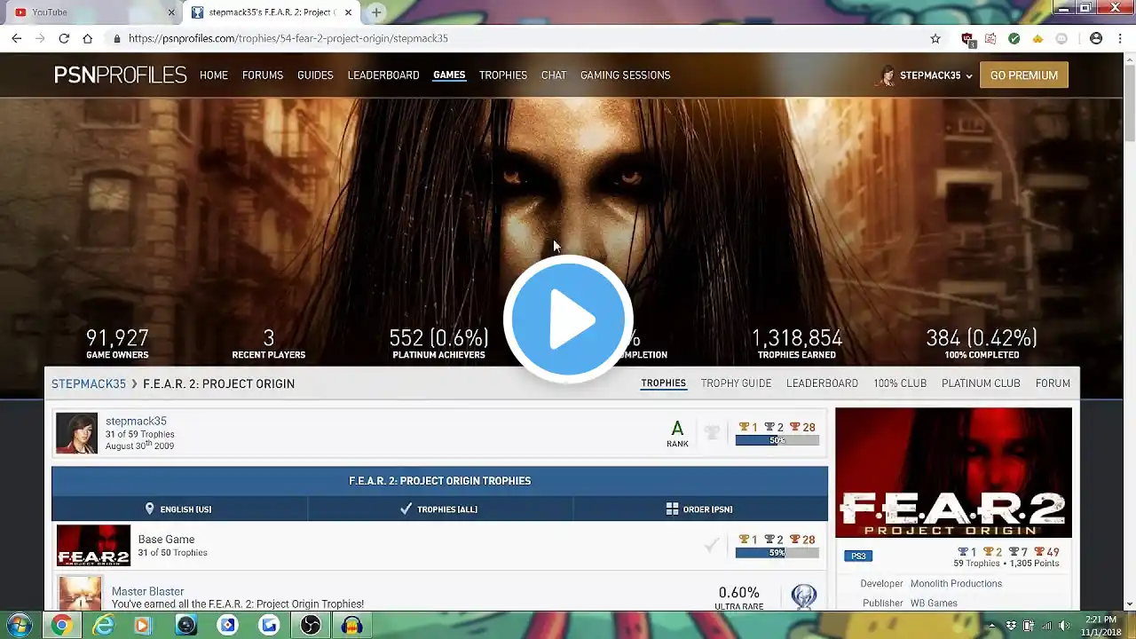Click the STEPMACK35 breadcrumb link

[x=89, y=384]
